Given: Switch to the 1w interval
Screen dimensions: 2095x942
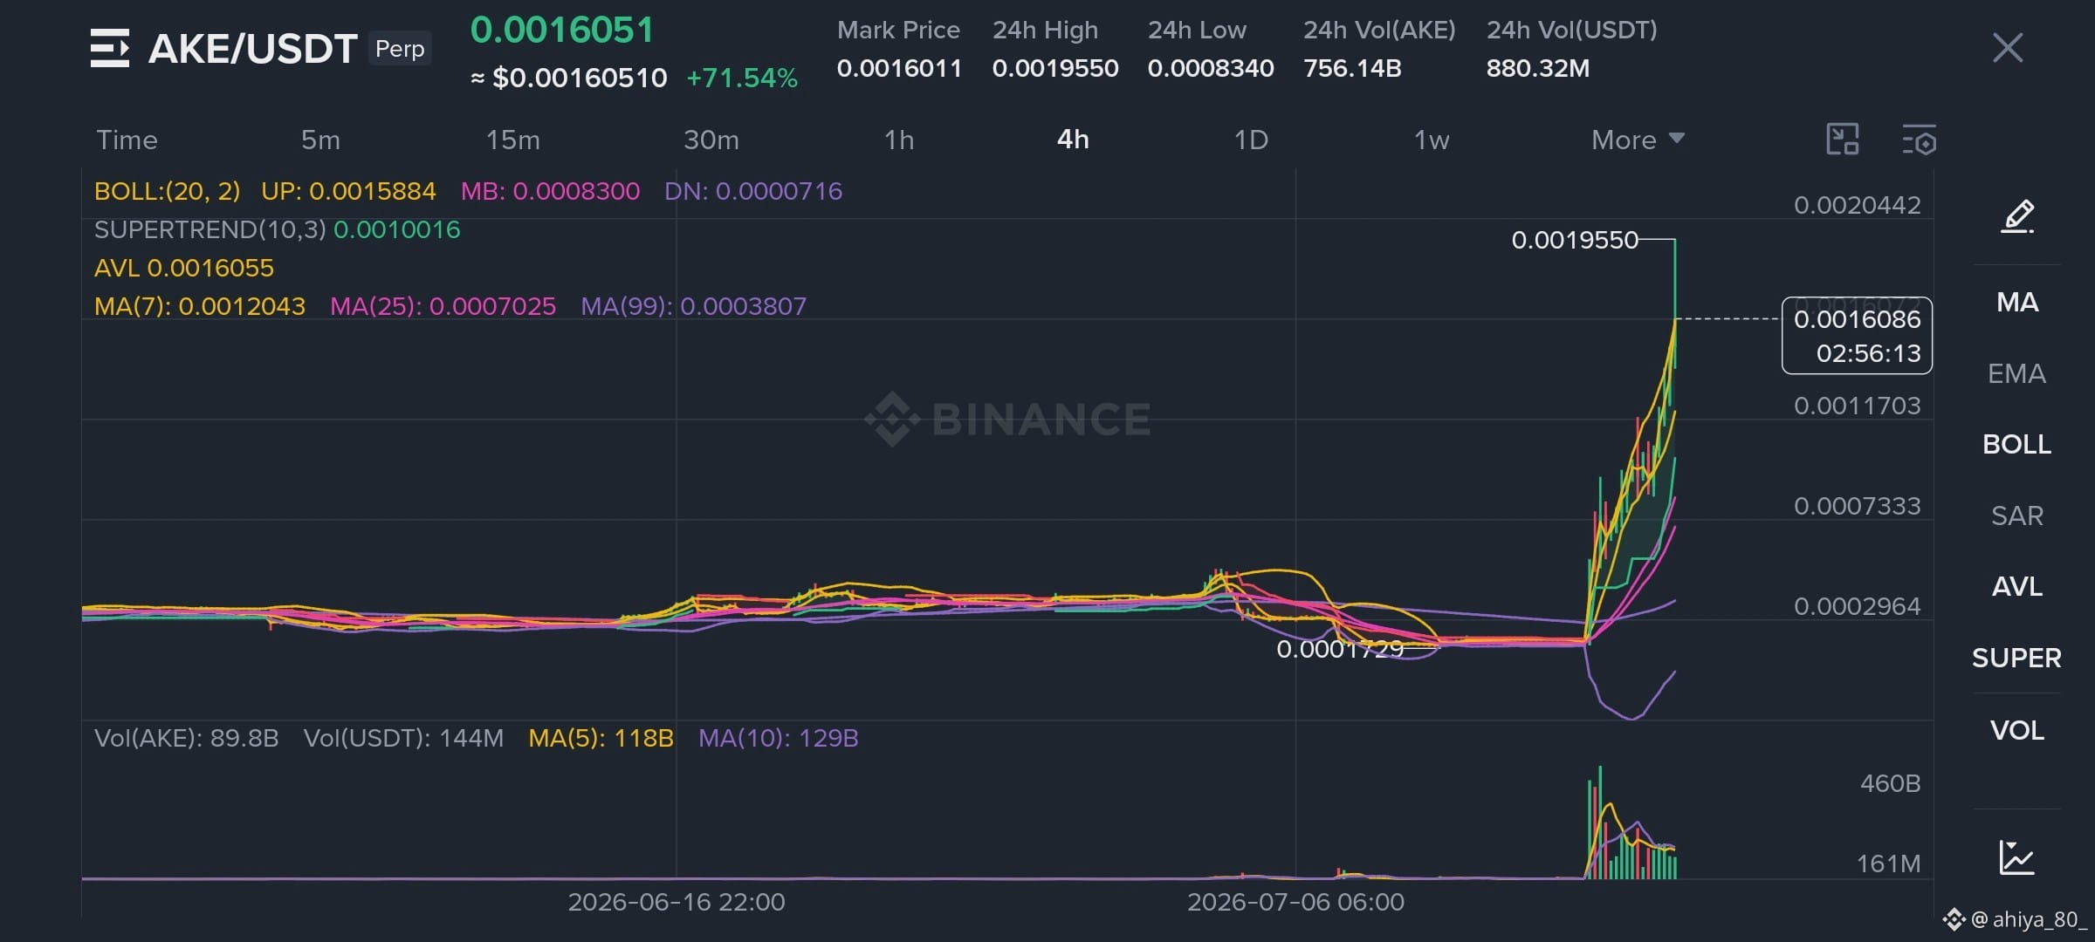Looking at the screenshot, I should point(1432,140).
